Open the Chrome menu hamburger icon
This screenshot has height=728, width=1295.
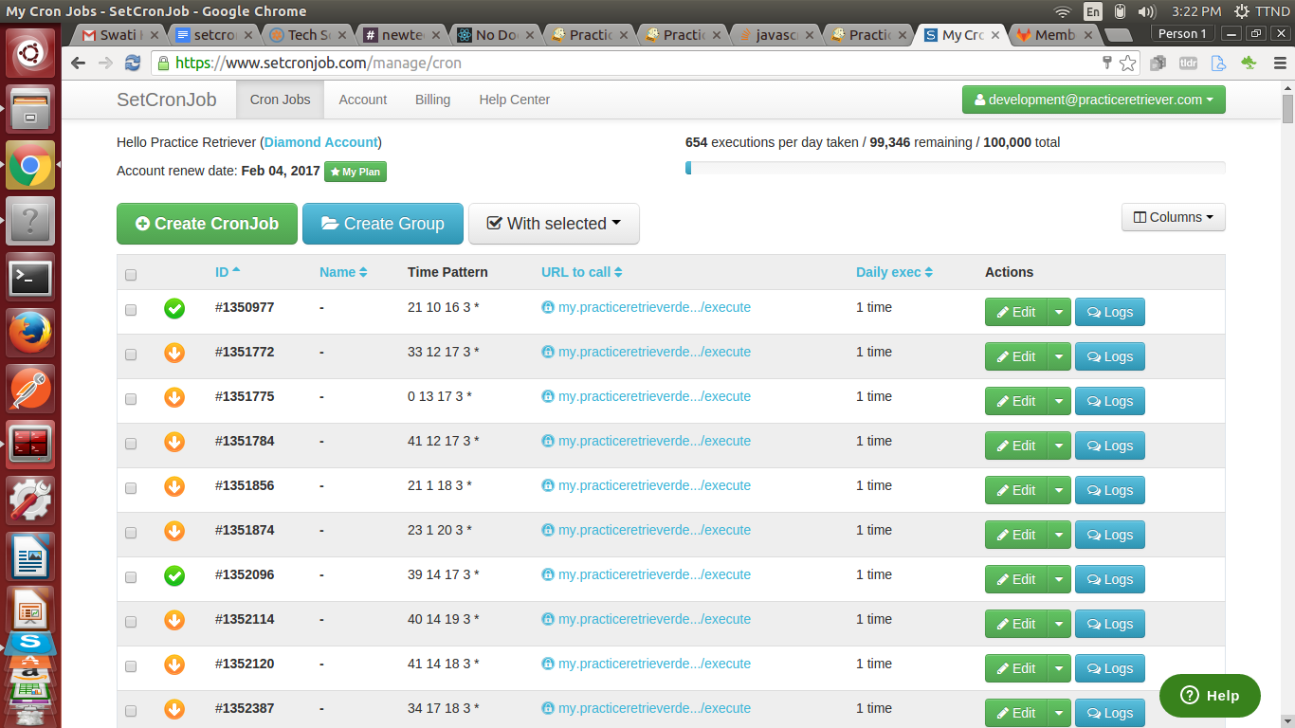click(1279, 64)
